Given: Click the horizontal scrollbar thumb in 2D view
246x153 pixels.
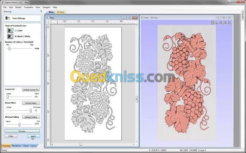Looking at the screenshot, I should coord(81,144).
